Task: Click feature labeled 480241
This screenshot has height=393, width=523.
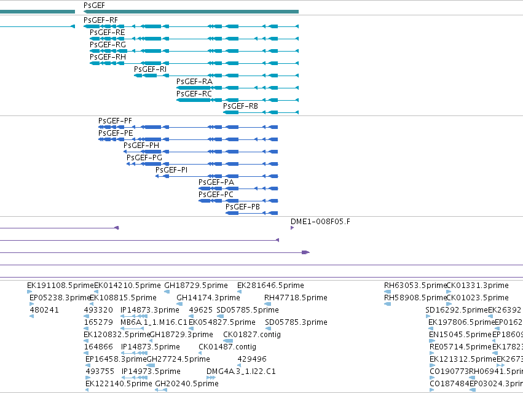Action: click(44, 310)
